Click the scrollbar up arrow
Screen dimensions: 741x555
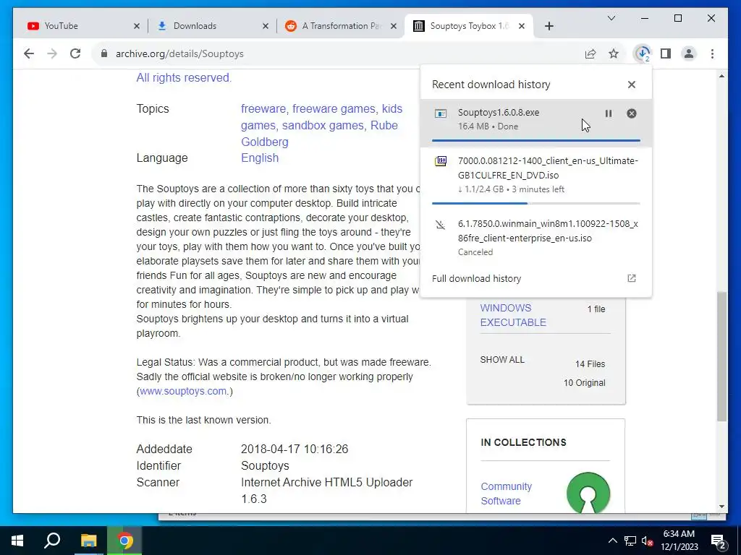coord(721,76)
